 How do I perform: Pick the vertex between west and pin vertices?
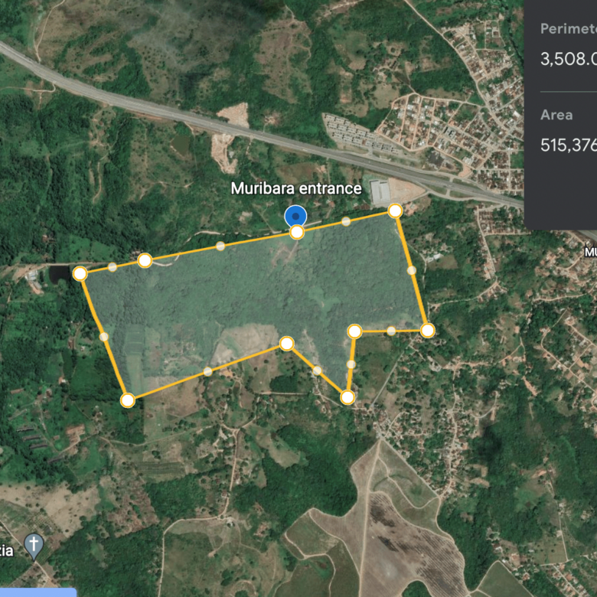(x=145, y=260)
